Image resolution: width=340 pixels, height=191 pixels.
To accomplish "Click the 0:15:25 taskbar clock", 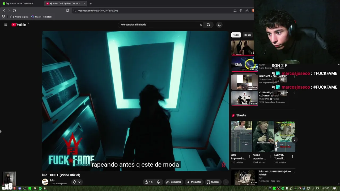I will (x=326, y=188).
